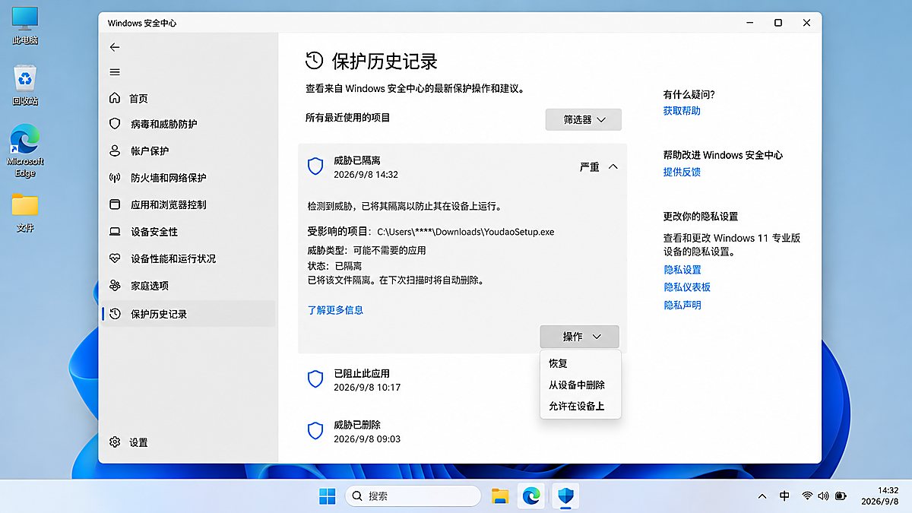Launch Microsoft Edge from the taskbar
Screen dimensions: 912x513
click(531, 496)
